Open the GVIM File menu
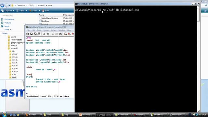 [x=28, y=30]
